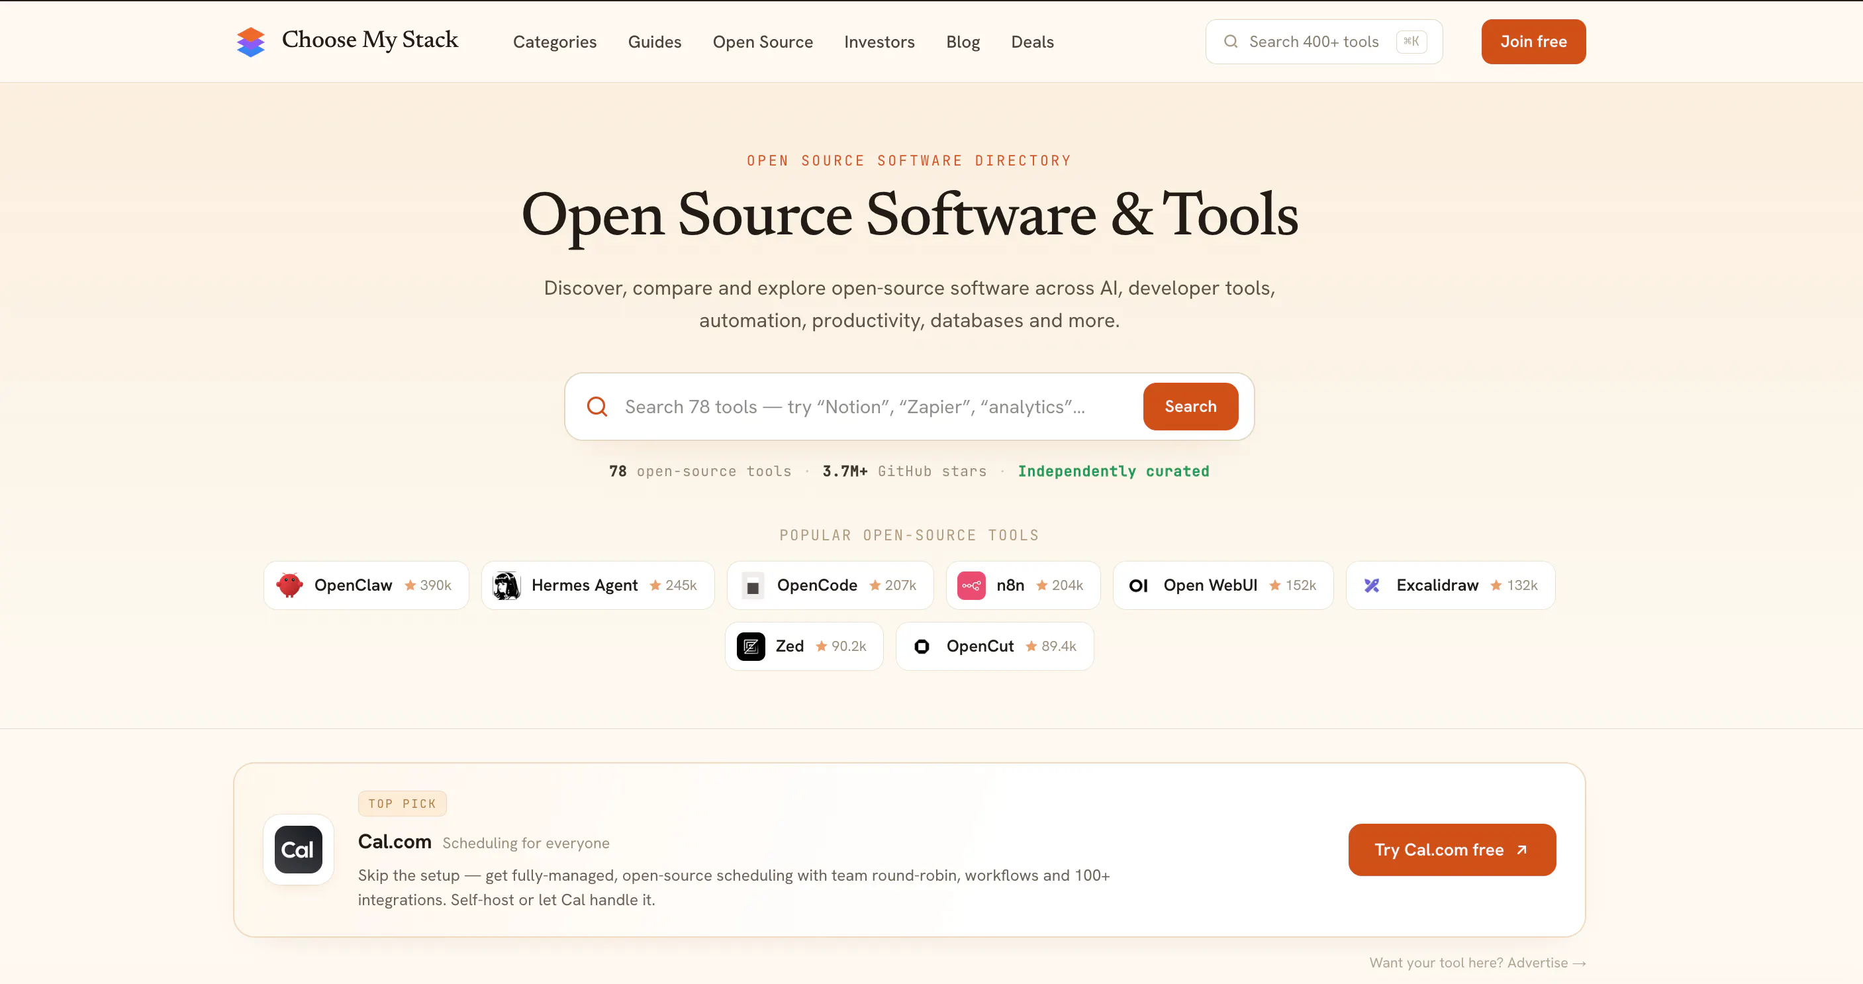This screenshot has width=1863, height=984.
Task: Click the star icon next to Hermes Agent 245k
Action: (x=655, y=585)
